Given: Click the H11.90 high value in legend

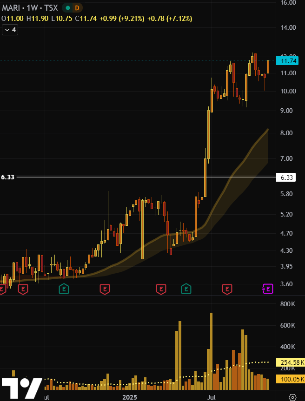Looking at the screenshot, I should click(x=38, y=19).
